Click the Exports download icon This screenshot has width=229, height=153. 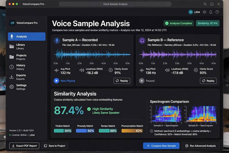[12, 77]
